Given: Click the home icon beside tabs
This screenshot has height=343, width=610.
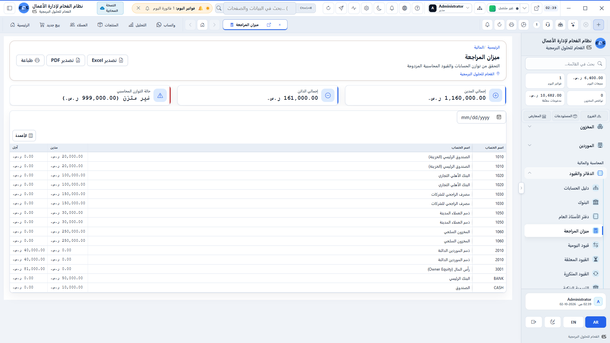Looking at the screenshot, I should tap(202, 25).
